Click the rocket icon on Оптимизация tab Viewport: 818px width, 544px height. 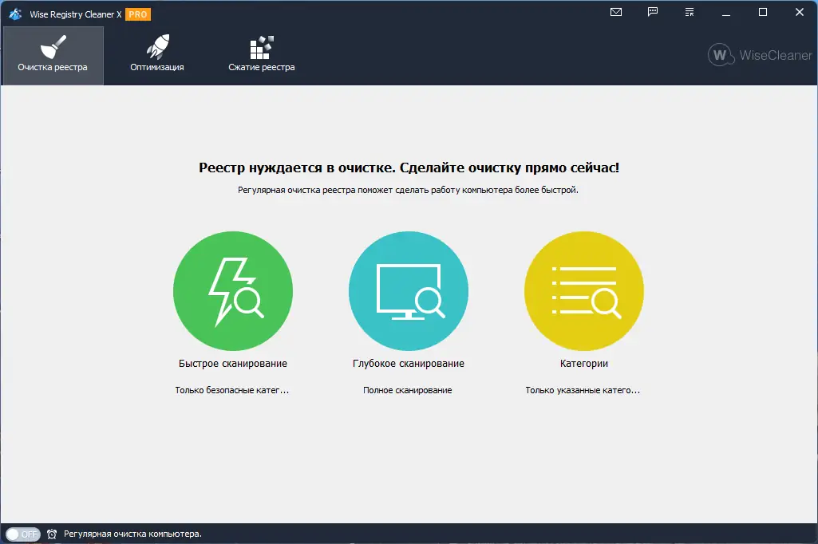[x=157, y=45]
